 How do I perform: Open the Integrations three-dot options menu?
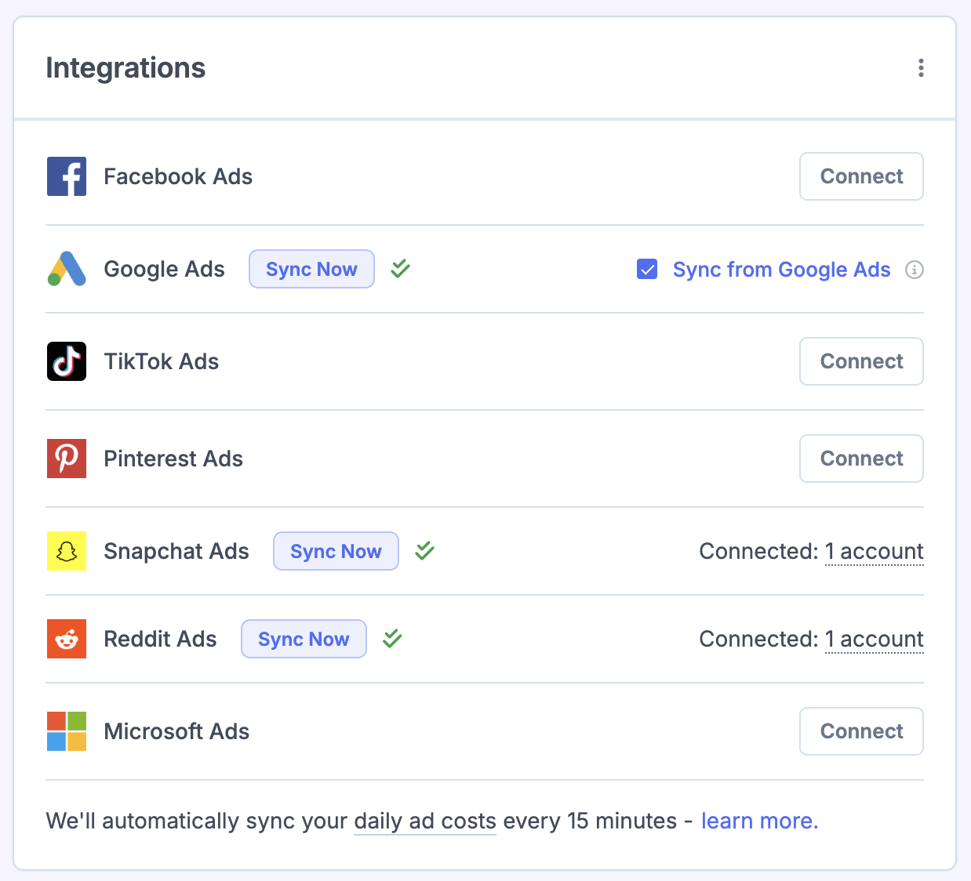[921, 68]
